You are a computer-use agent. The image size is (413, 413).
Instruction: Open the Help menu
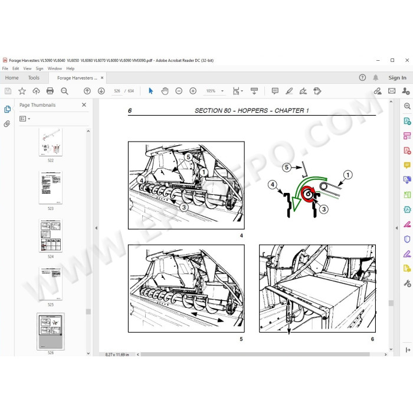click(x=70, y=68)
